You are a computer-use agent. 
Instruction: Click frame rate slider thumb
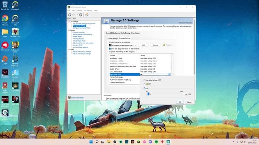click(148, 94)
